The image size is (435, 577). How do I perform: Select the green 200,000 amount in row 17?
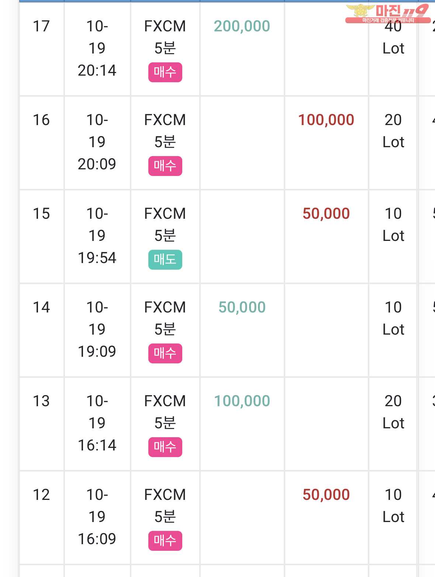click(242, 27)
